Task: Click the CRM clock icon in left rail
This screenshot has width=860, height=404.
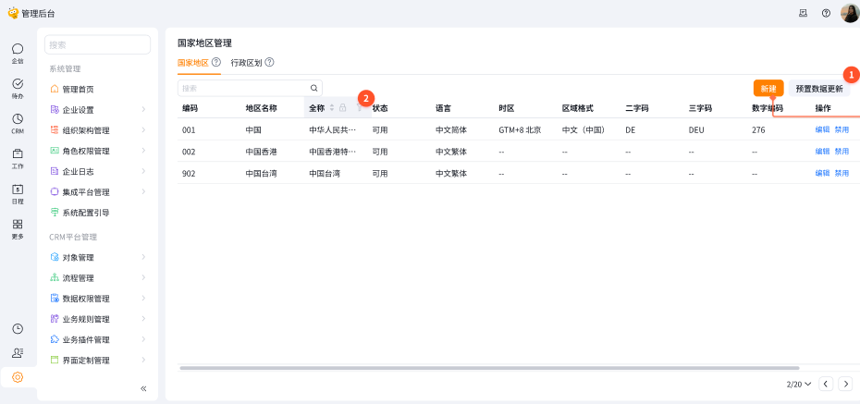Action: pos(18,122)
